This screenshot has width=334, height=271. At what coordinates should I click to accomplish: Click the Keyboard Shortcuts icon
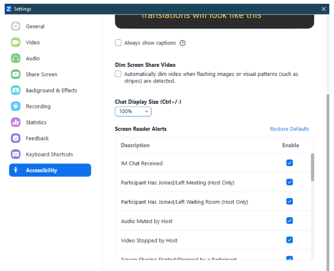tap(16, 154)
